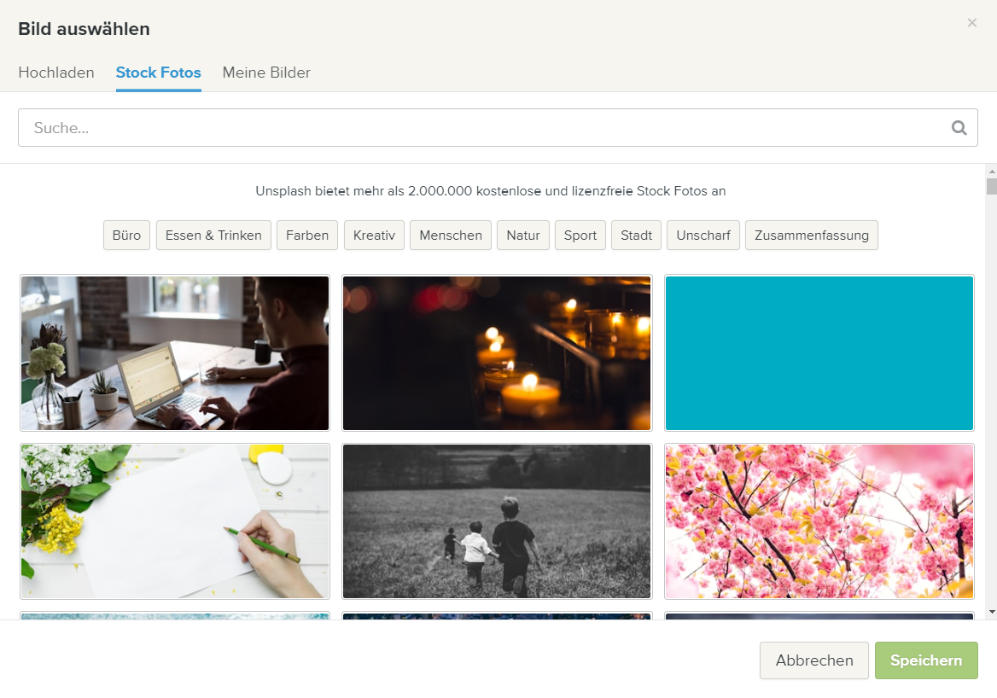Click the magnifying glass search icon
The width and height of the screenshot is (997, 698).
pos(959,128)
